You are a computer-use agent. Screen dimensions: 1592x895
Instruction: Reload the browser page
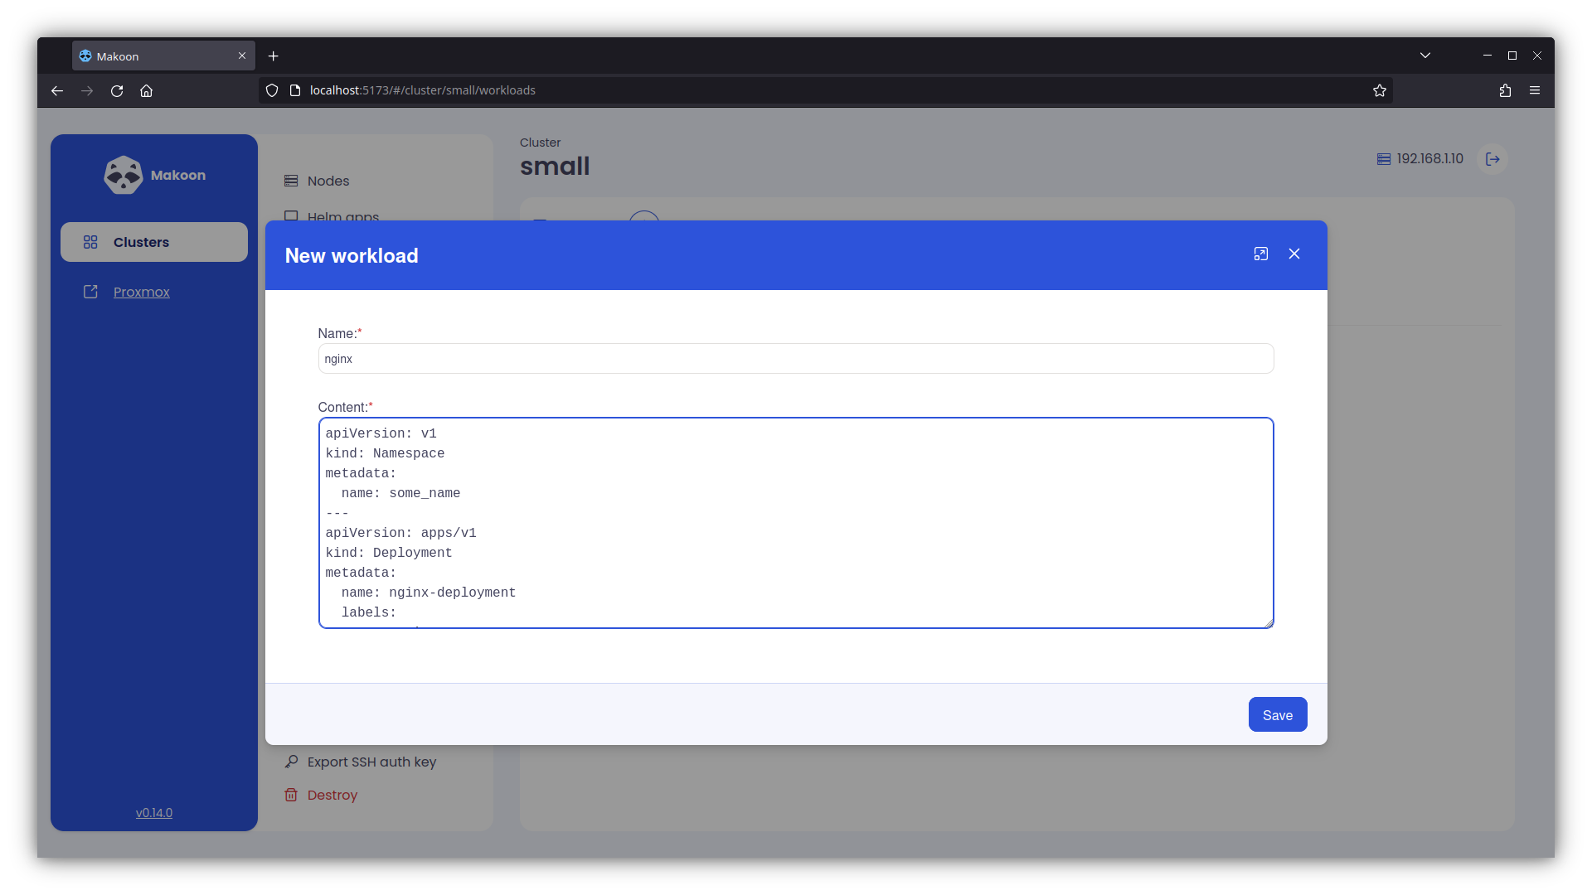117,90
